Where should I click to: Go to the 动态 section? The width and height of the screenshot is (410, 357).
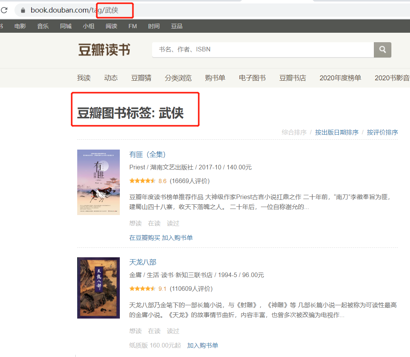111,78
